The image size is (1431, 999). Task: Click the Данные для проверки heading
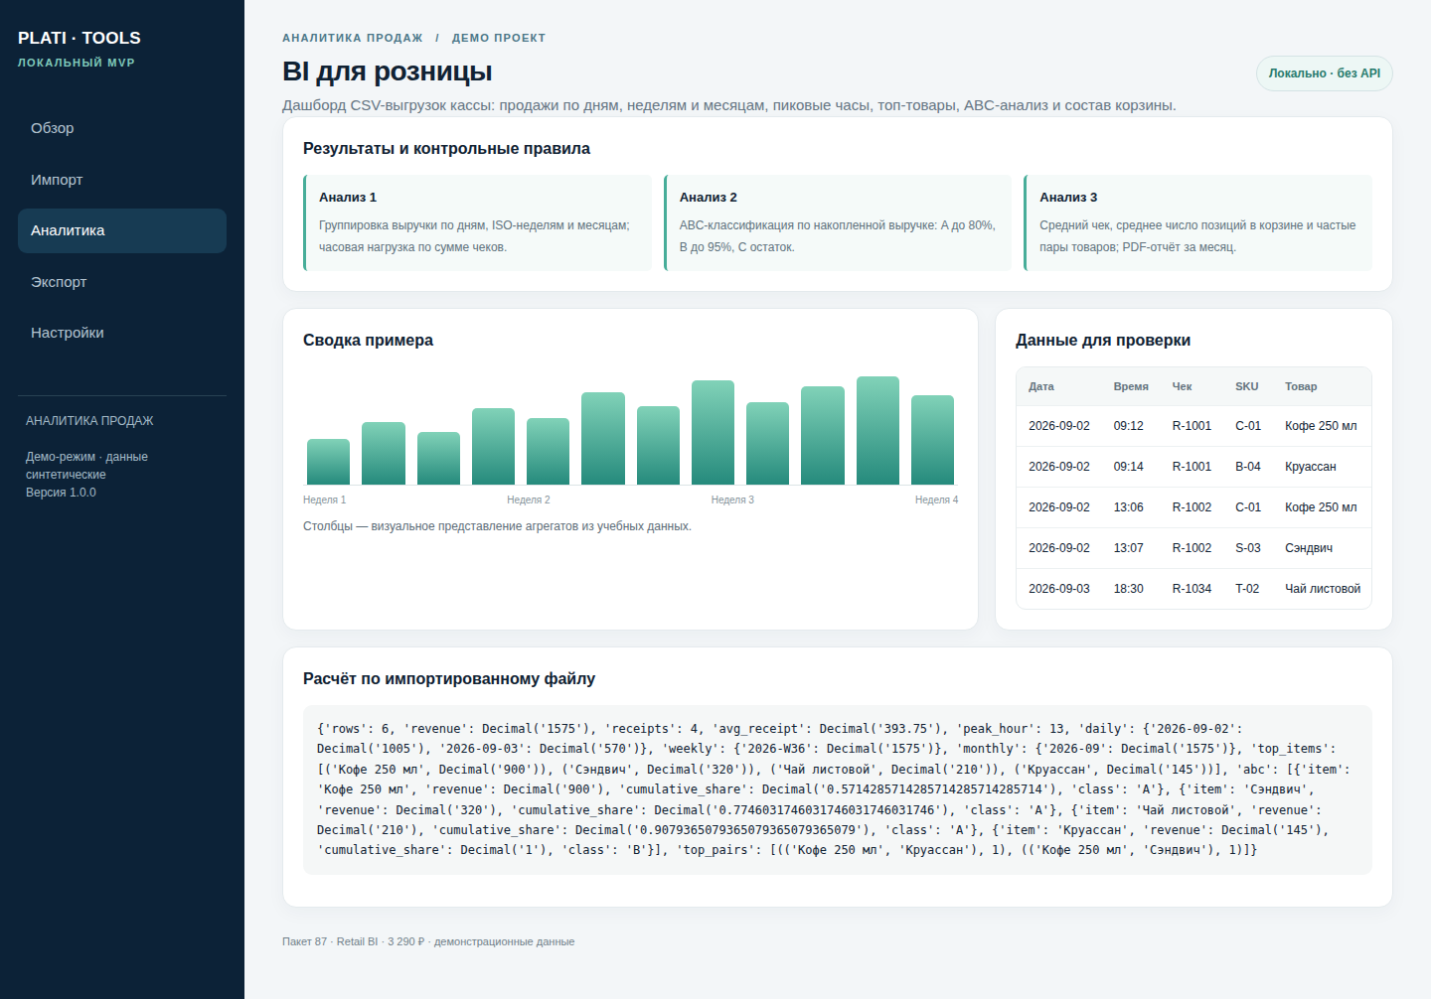tap(1103, 340)
